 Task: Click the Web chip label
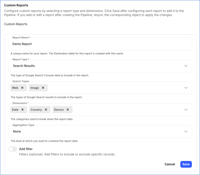coord(15,88)
